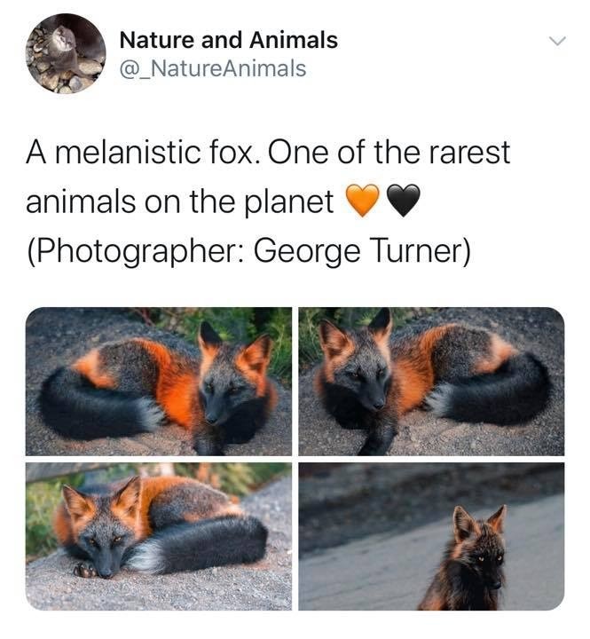The width and height of the screenshot is (590, 639).
Task: Click the @_NatureAnimals handle
Action: click(x=212, y=68)
